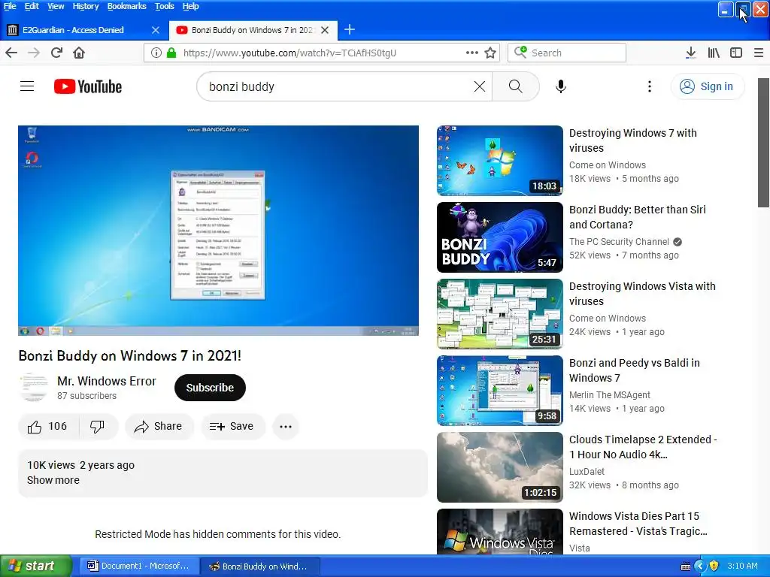The image size is (770, 577).
Task: Search YouTube by voice with microphone
Action: (x=561, y=87)
